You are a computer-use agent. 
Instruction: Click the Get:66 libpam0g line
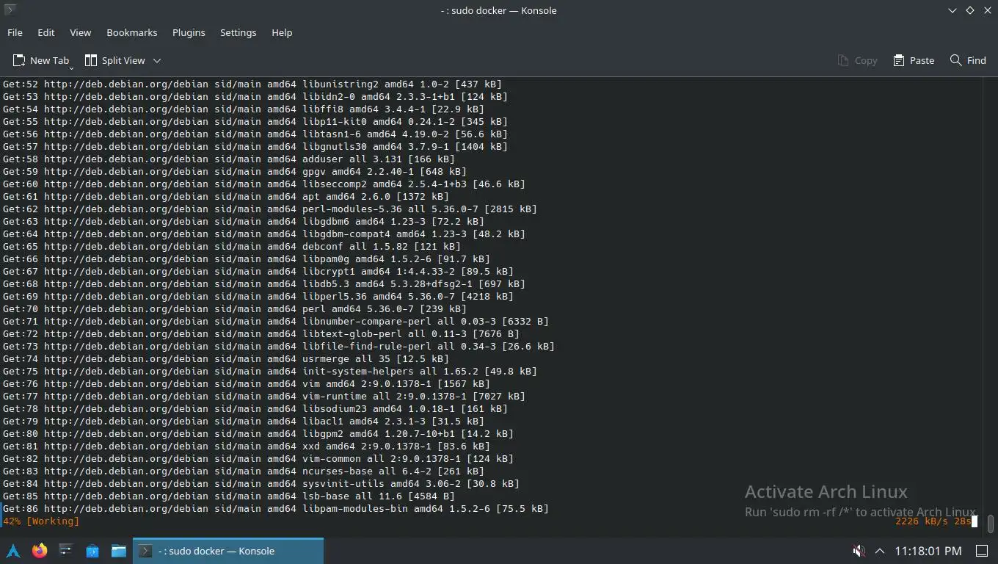click(247, 258)
